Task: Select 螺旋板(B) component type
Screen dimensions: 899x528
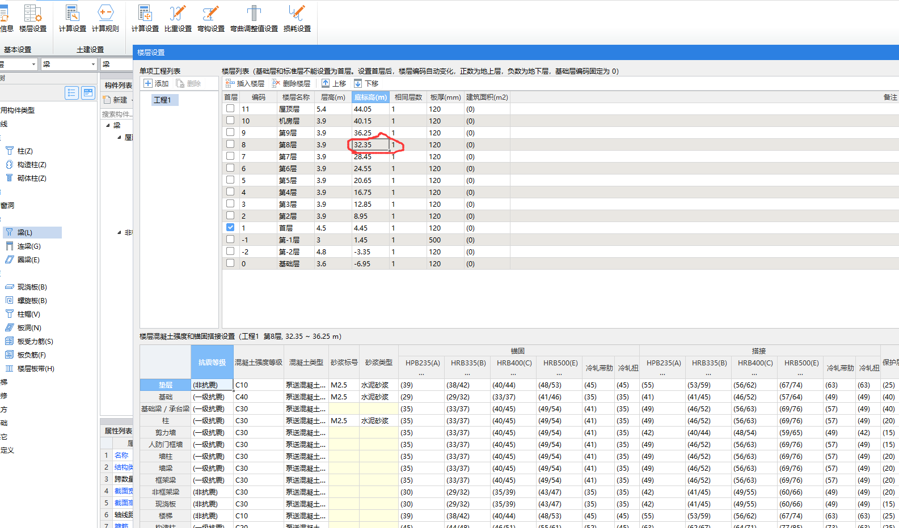Action: (26, 300)
